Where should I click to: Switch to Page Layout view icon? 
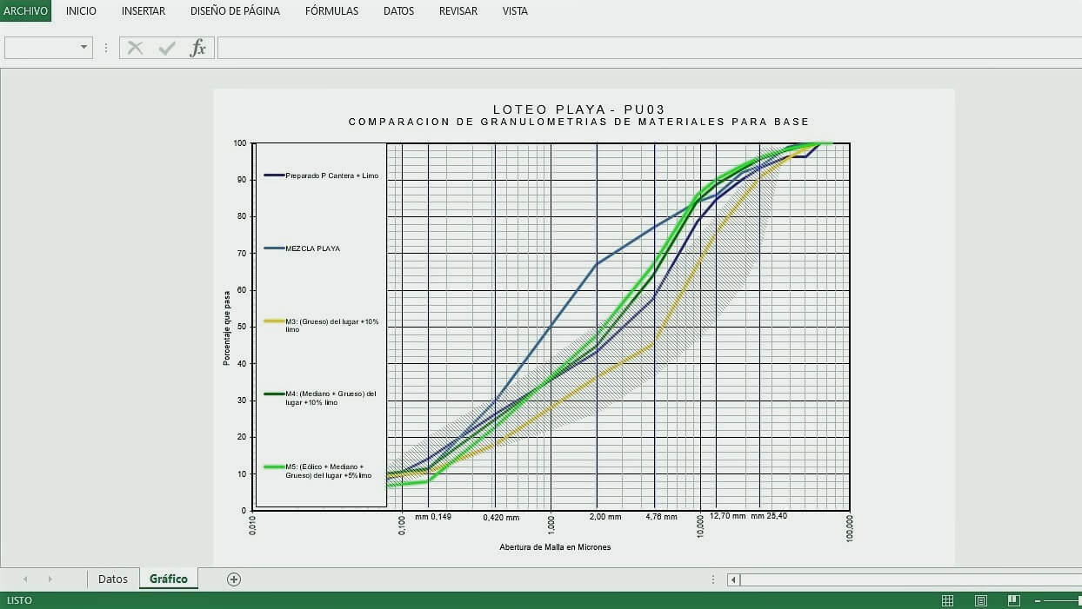(980, 600)
